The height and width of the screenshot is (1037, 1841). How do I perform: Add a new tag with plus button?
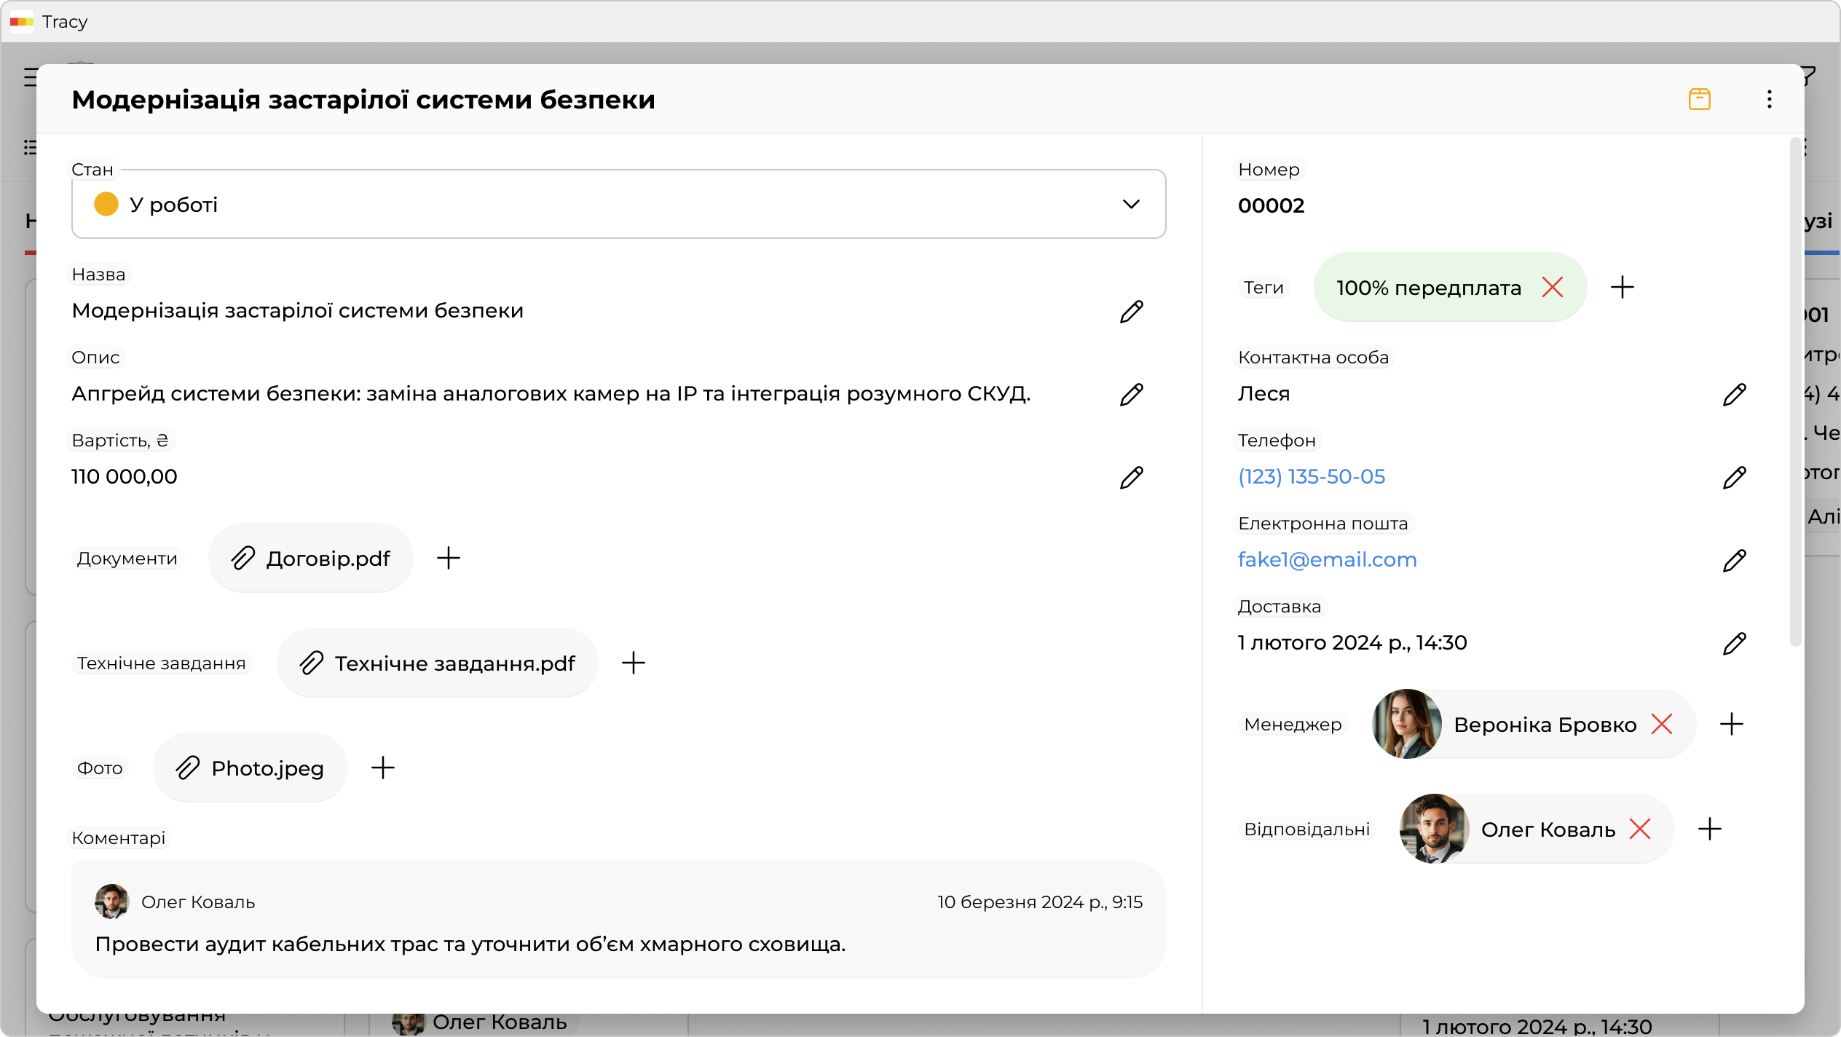pyautogui.click(x=1622, y=288)
